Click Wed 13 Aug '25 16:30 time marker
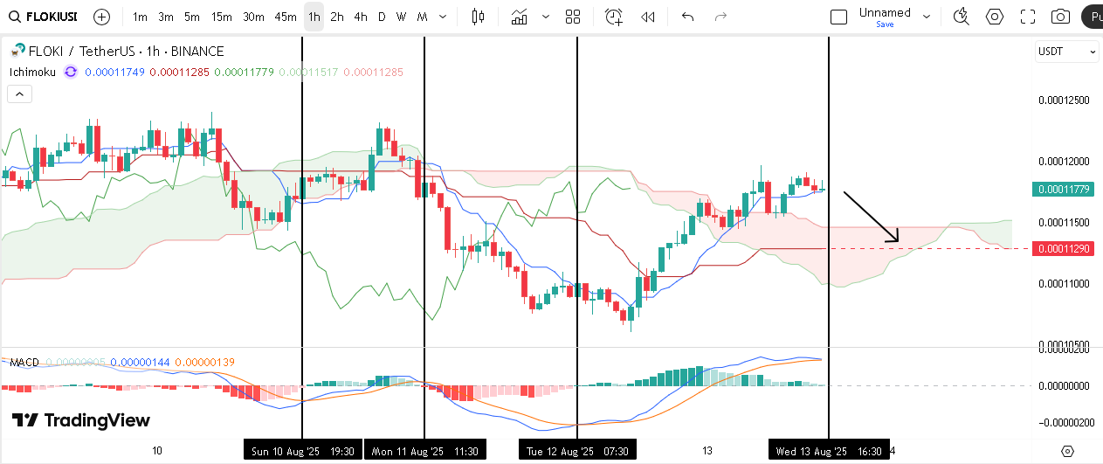The width and height of the screenshot is (1103, 464). pos(829,451)
